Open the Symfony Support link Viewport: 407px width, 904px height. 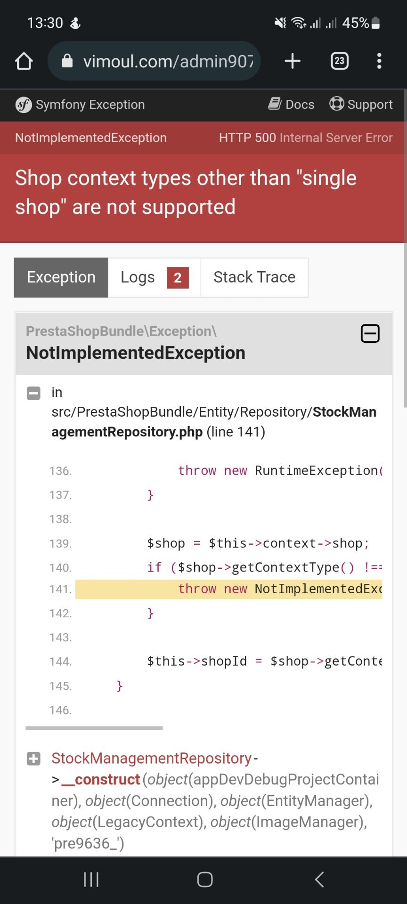pos(361,104)
